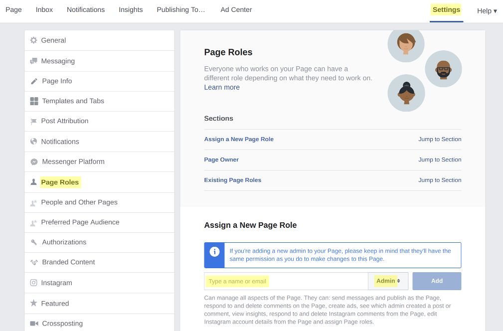Click the Messenger Platform icon
The height and width of the screenshot is (331, 503).
pyautogui.click(x=34, y=162)
